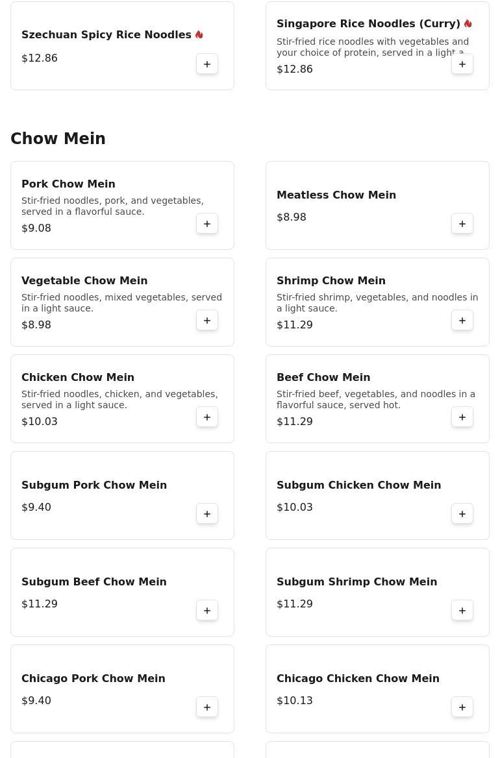Add Chicago Chicken Chow Mein to cart

pyautogui.click(x=462, y=707)
